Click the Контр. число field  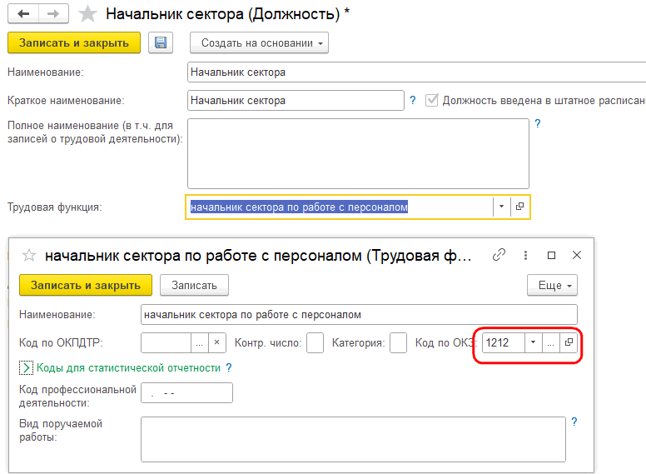pos(316,342)
